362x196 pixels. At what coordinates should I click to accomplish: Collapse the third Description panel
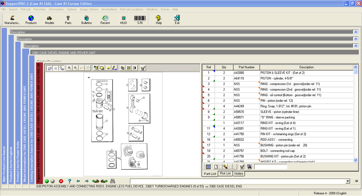(356, 46)
